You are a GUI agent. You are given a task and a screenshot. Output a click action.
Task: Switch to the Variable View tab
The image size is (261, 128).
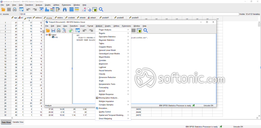[18, 122]
